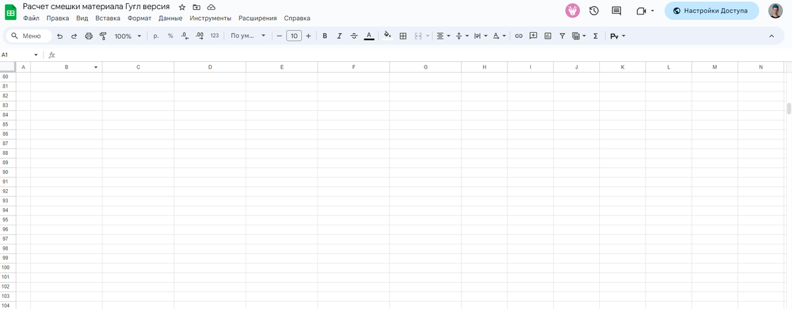This screenshot has width=792, height=309.
Task: Toggle strikethrough formatting
Action: [354, 36]
